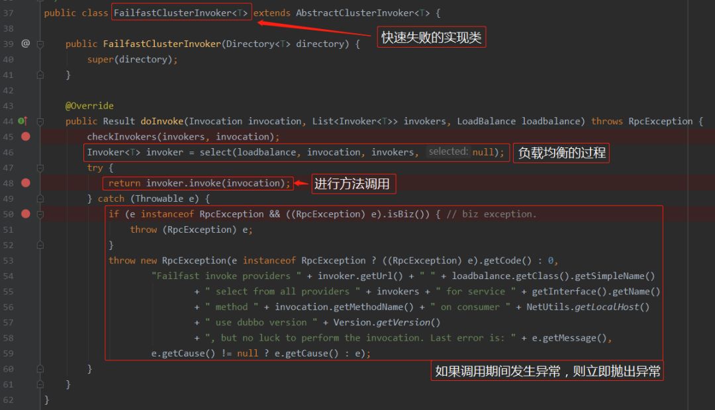Collapse the doInvoke method fold on line 44
Viewport: 715px width, 410px height.
click(40, 122)
